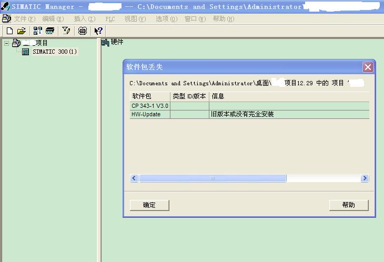
Task: Open the 编辑(E) menu
Action: (x=53, y=19)
